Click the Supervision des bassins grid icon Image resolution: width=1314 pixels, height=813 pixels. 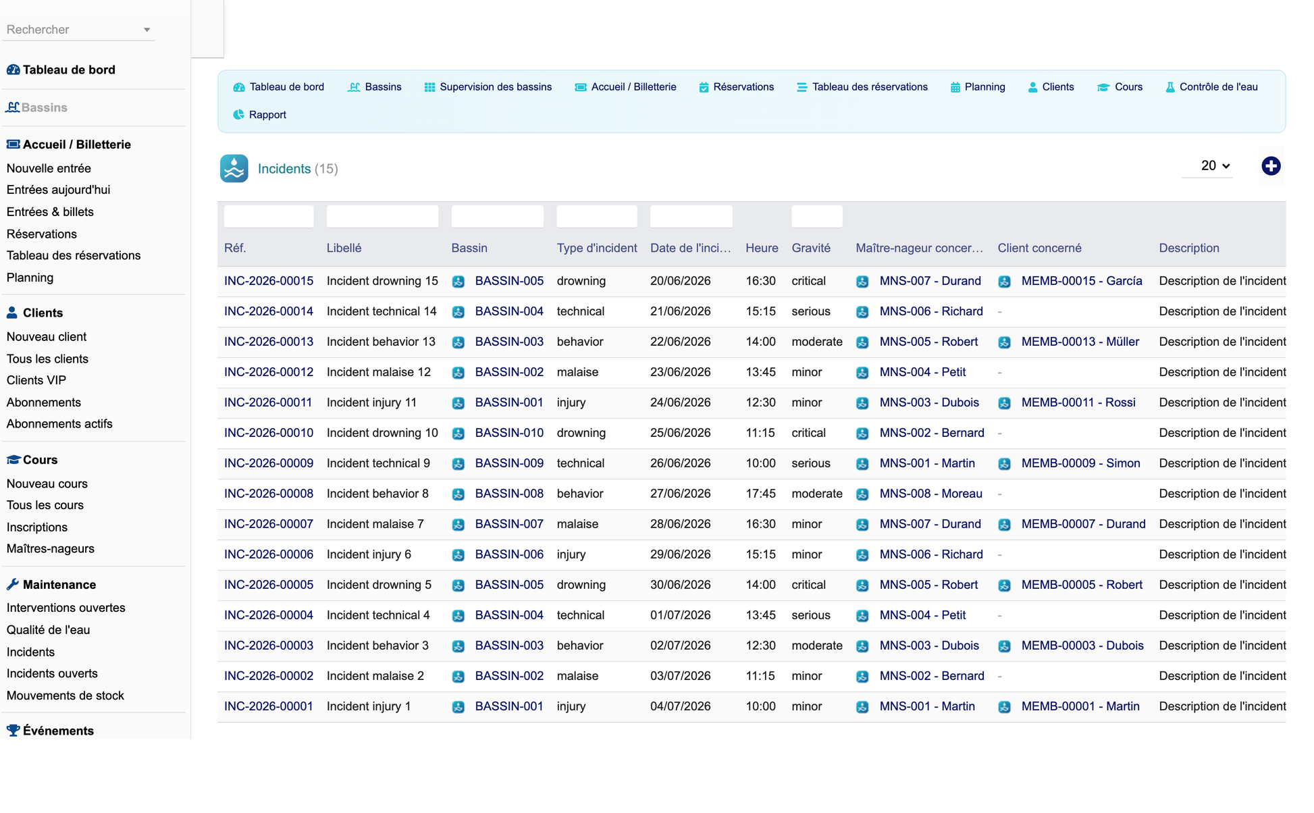(x=429, y=87)
